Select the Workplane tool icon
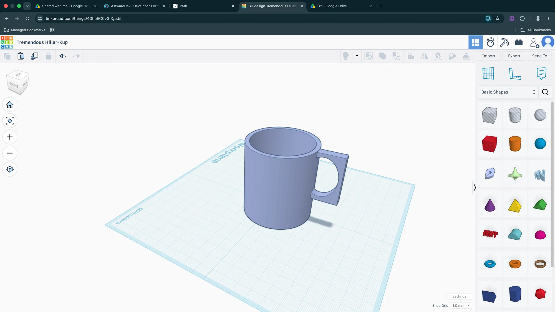 (x=488, y=73)
